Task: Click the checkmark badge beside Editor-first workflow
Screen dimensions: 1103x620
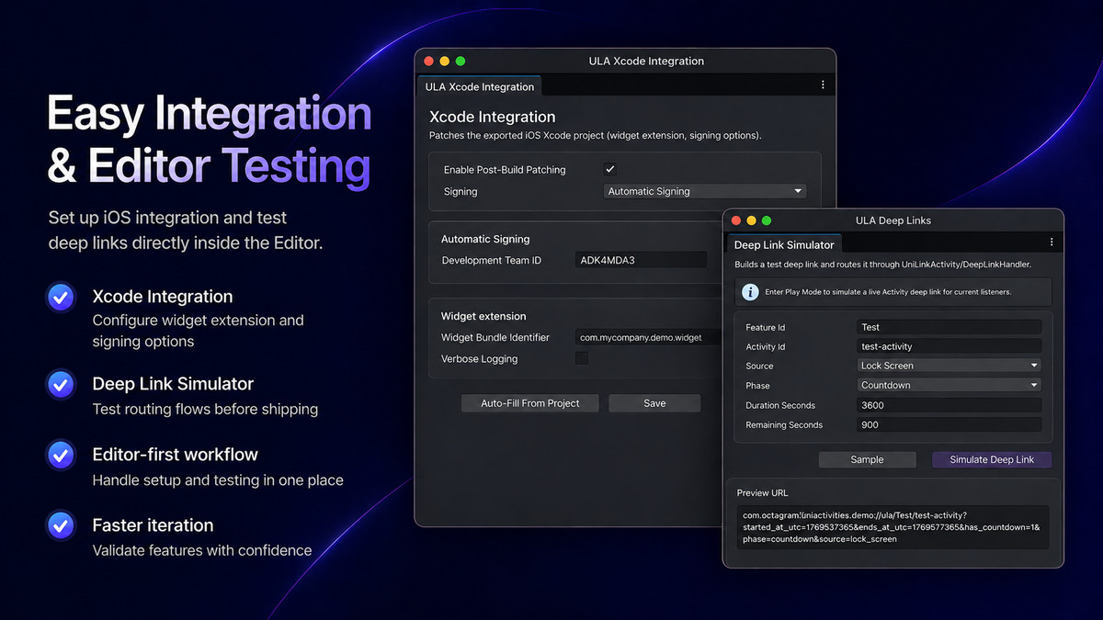Action: coord(62,454)
